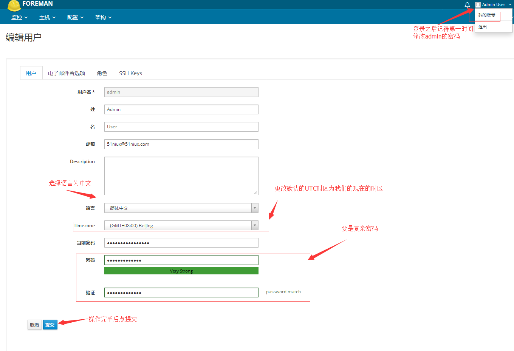Expand the 架构 menu
Viewport: 514px width, 351px height.
coord(103,17)
